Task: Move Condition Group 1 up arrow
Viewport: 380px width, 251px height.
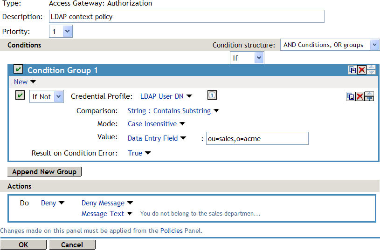Action: coord(371,68)
